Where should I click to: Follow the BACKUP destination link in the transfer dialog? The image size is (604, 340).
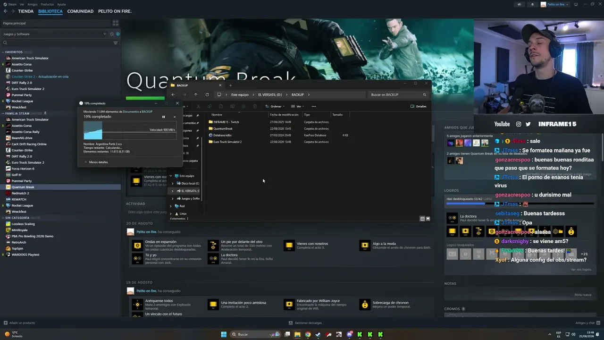pos(147,111)
